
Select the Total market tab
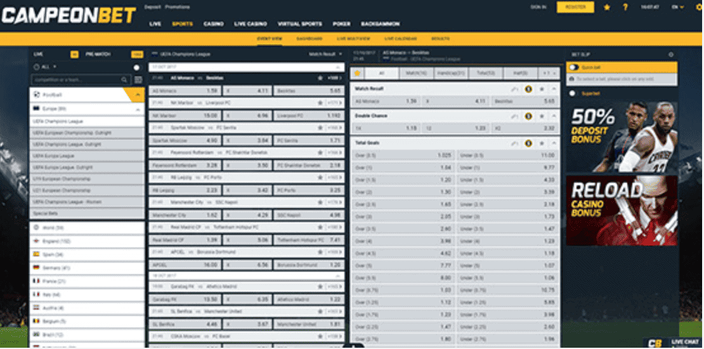(486, 73)
